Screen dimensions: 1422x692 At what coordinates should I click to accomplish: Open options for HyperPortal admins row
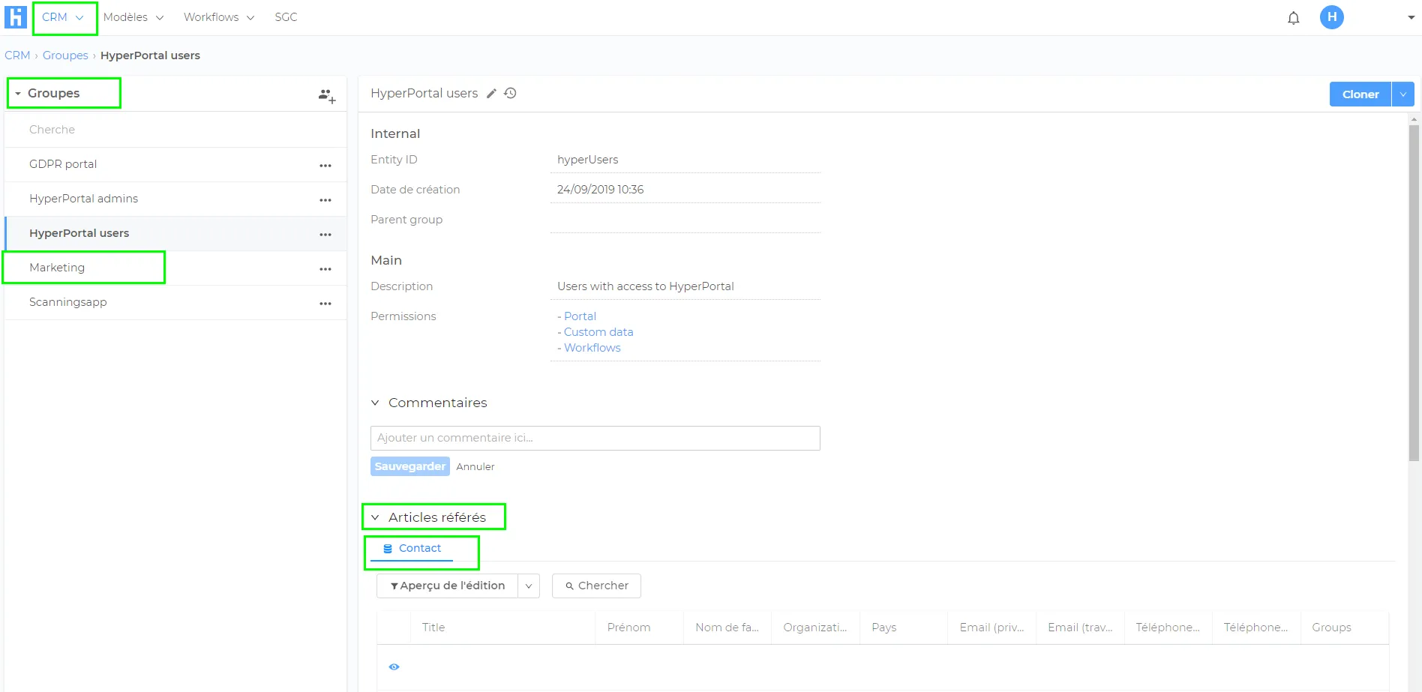[325, 200]
